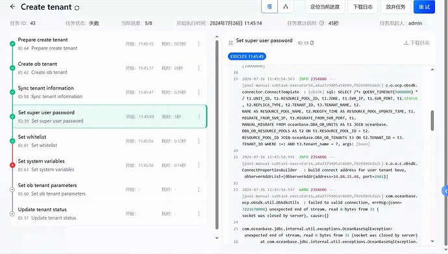Click green success icon of Sync tenant information
The width and height of the screenshot is (448, 254).
pyautogui.click(x=12, y=92)
